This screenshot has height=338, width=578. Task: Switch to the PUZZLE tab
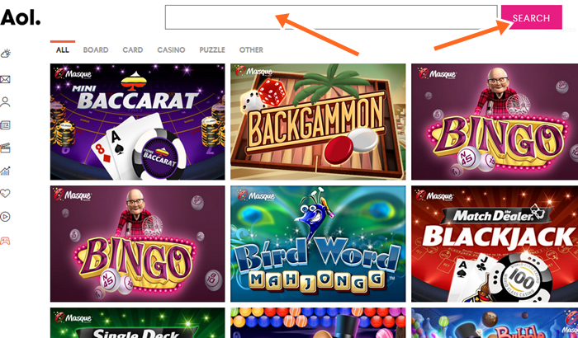click(212, 50)
